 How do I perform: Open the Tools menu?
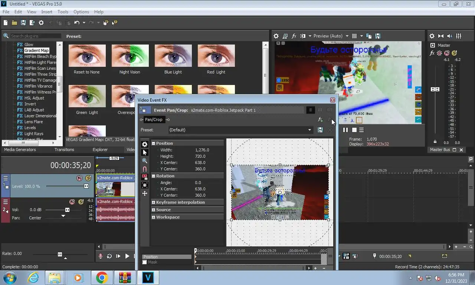coord(63,12)
